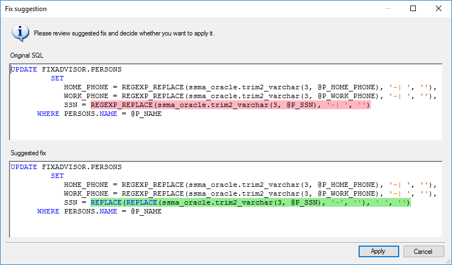
Task: Close the Fix suggestion window
Action: (439, 9)
